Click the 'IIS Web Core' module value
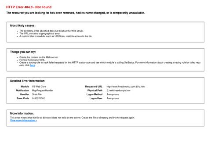 (x=39, y=86)
